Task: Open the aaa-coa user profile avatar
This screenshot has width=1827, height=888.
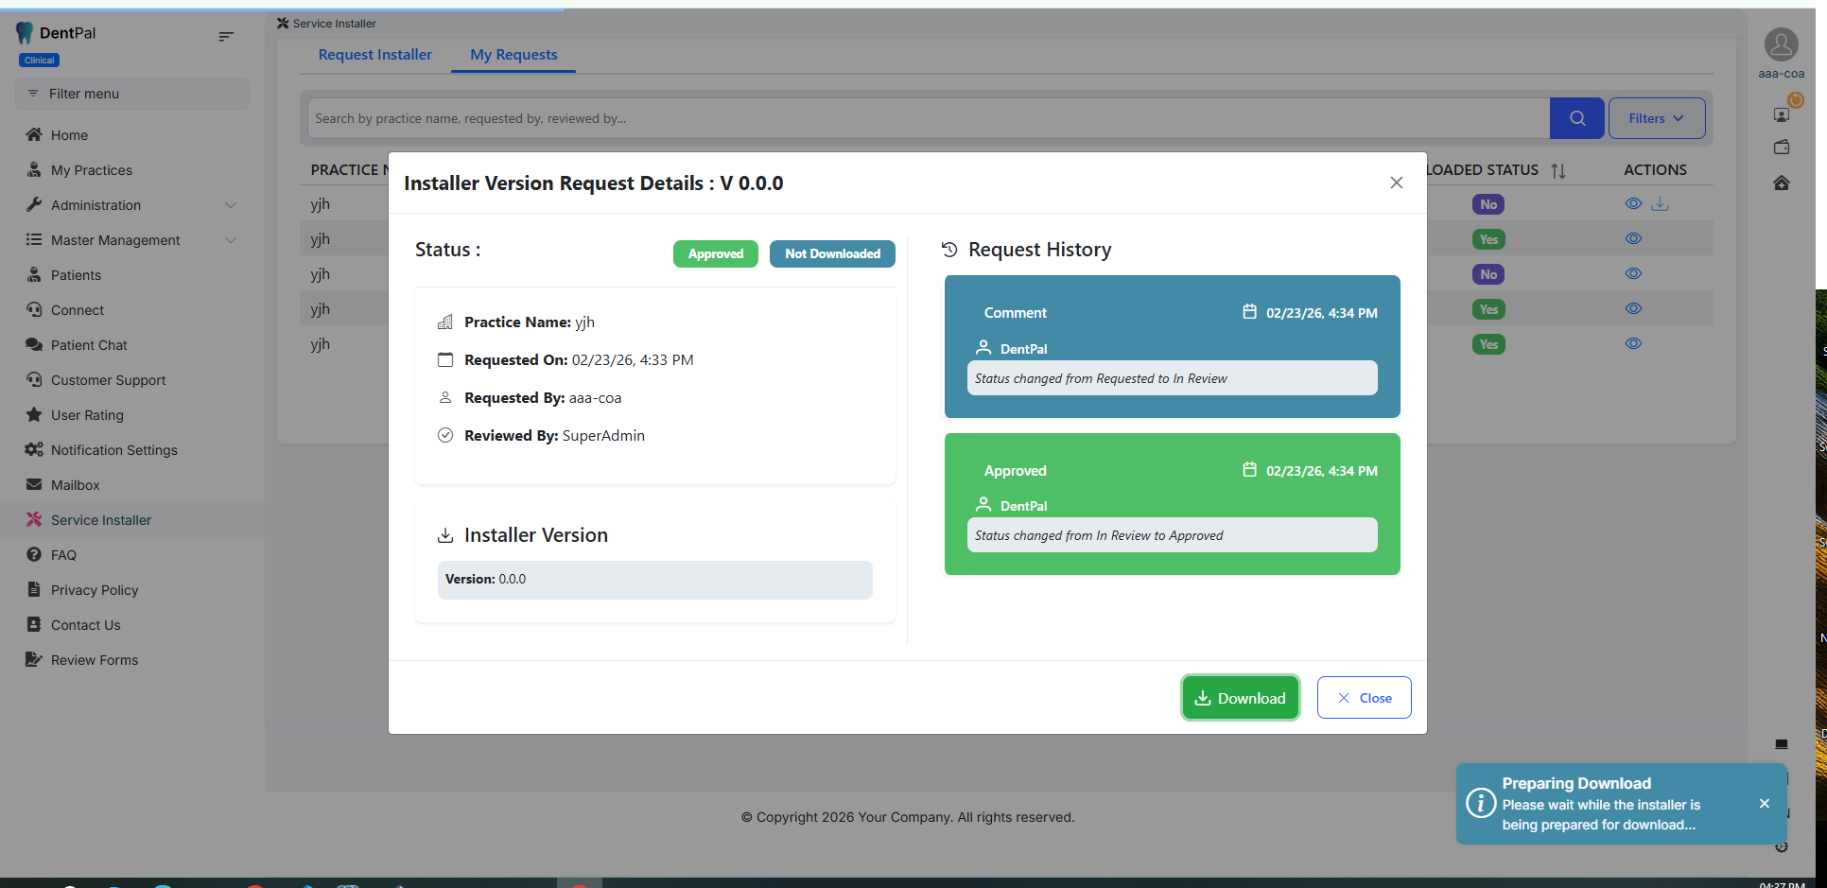Action: tap(1781, 45)
